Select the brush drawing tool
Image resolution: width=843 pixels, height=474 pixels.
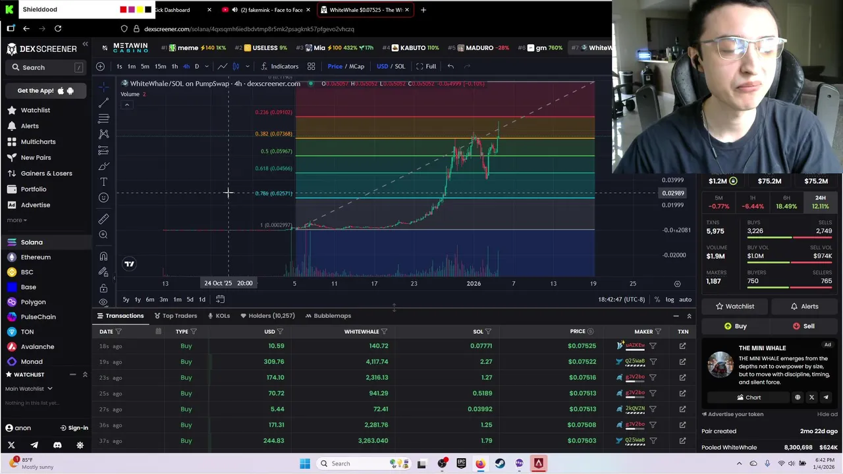pos(103,166)
